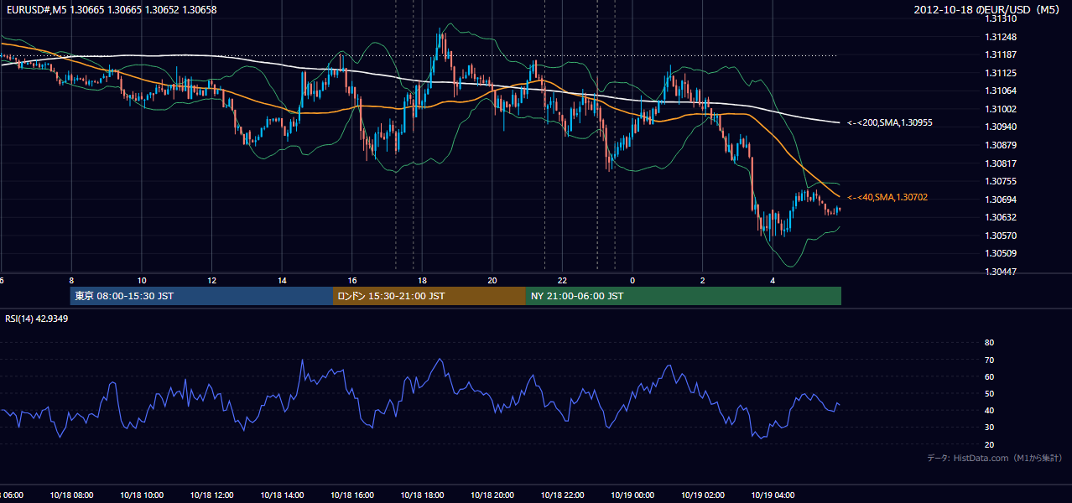
Task: Click RSI scale value 30
Action: point(989,428)
